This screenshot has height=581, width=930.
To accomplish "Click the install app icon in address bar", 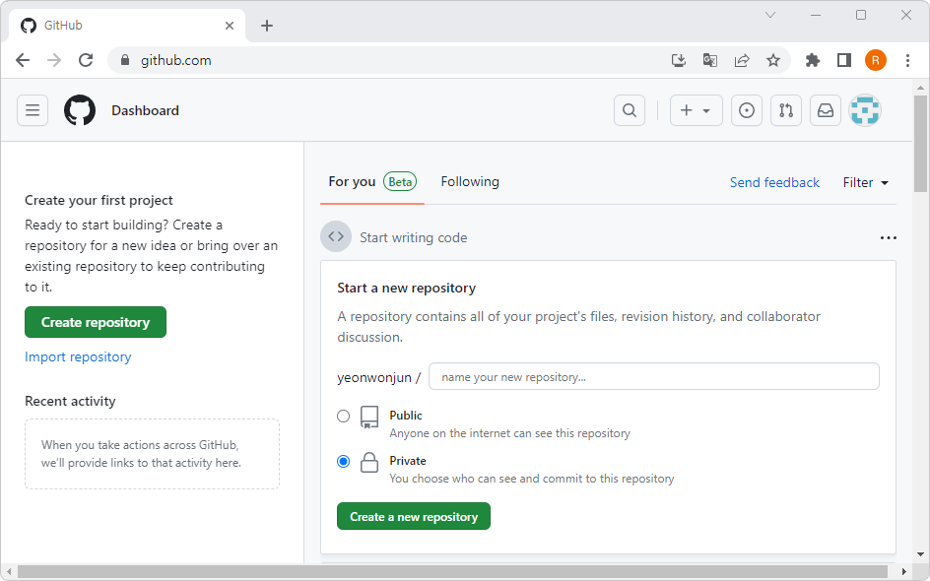I will click(679, 60).
